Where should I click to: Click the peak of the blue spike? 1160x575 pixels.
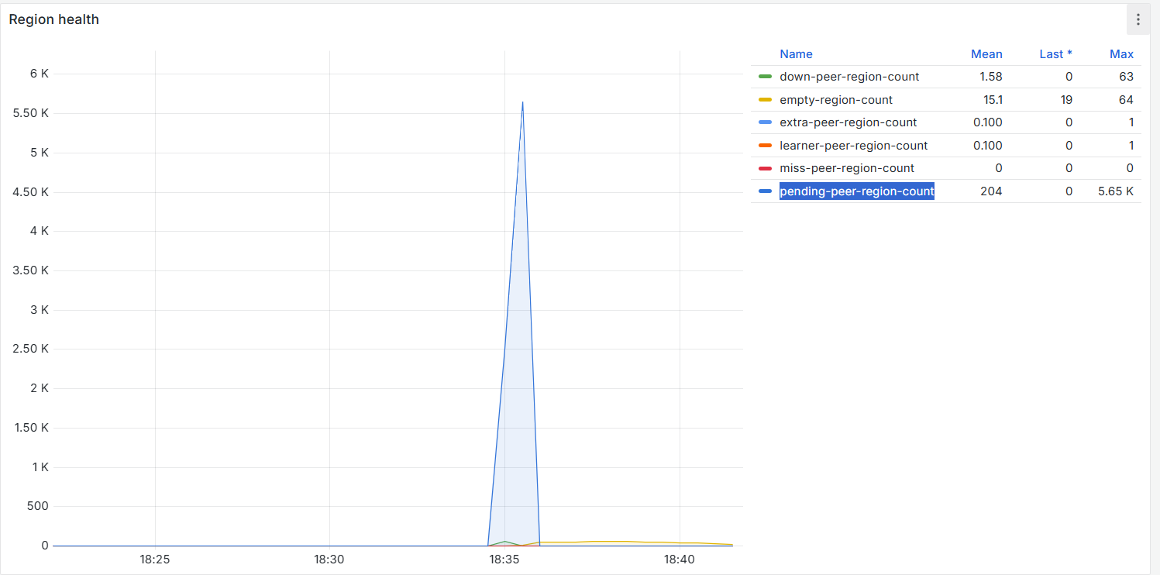tap(522, 102)
